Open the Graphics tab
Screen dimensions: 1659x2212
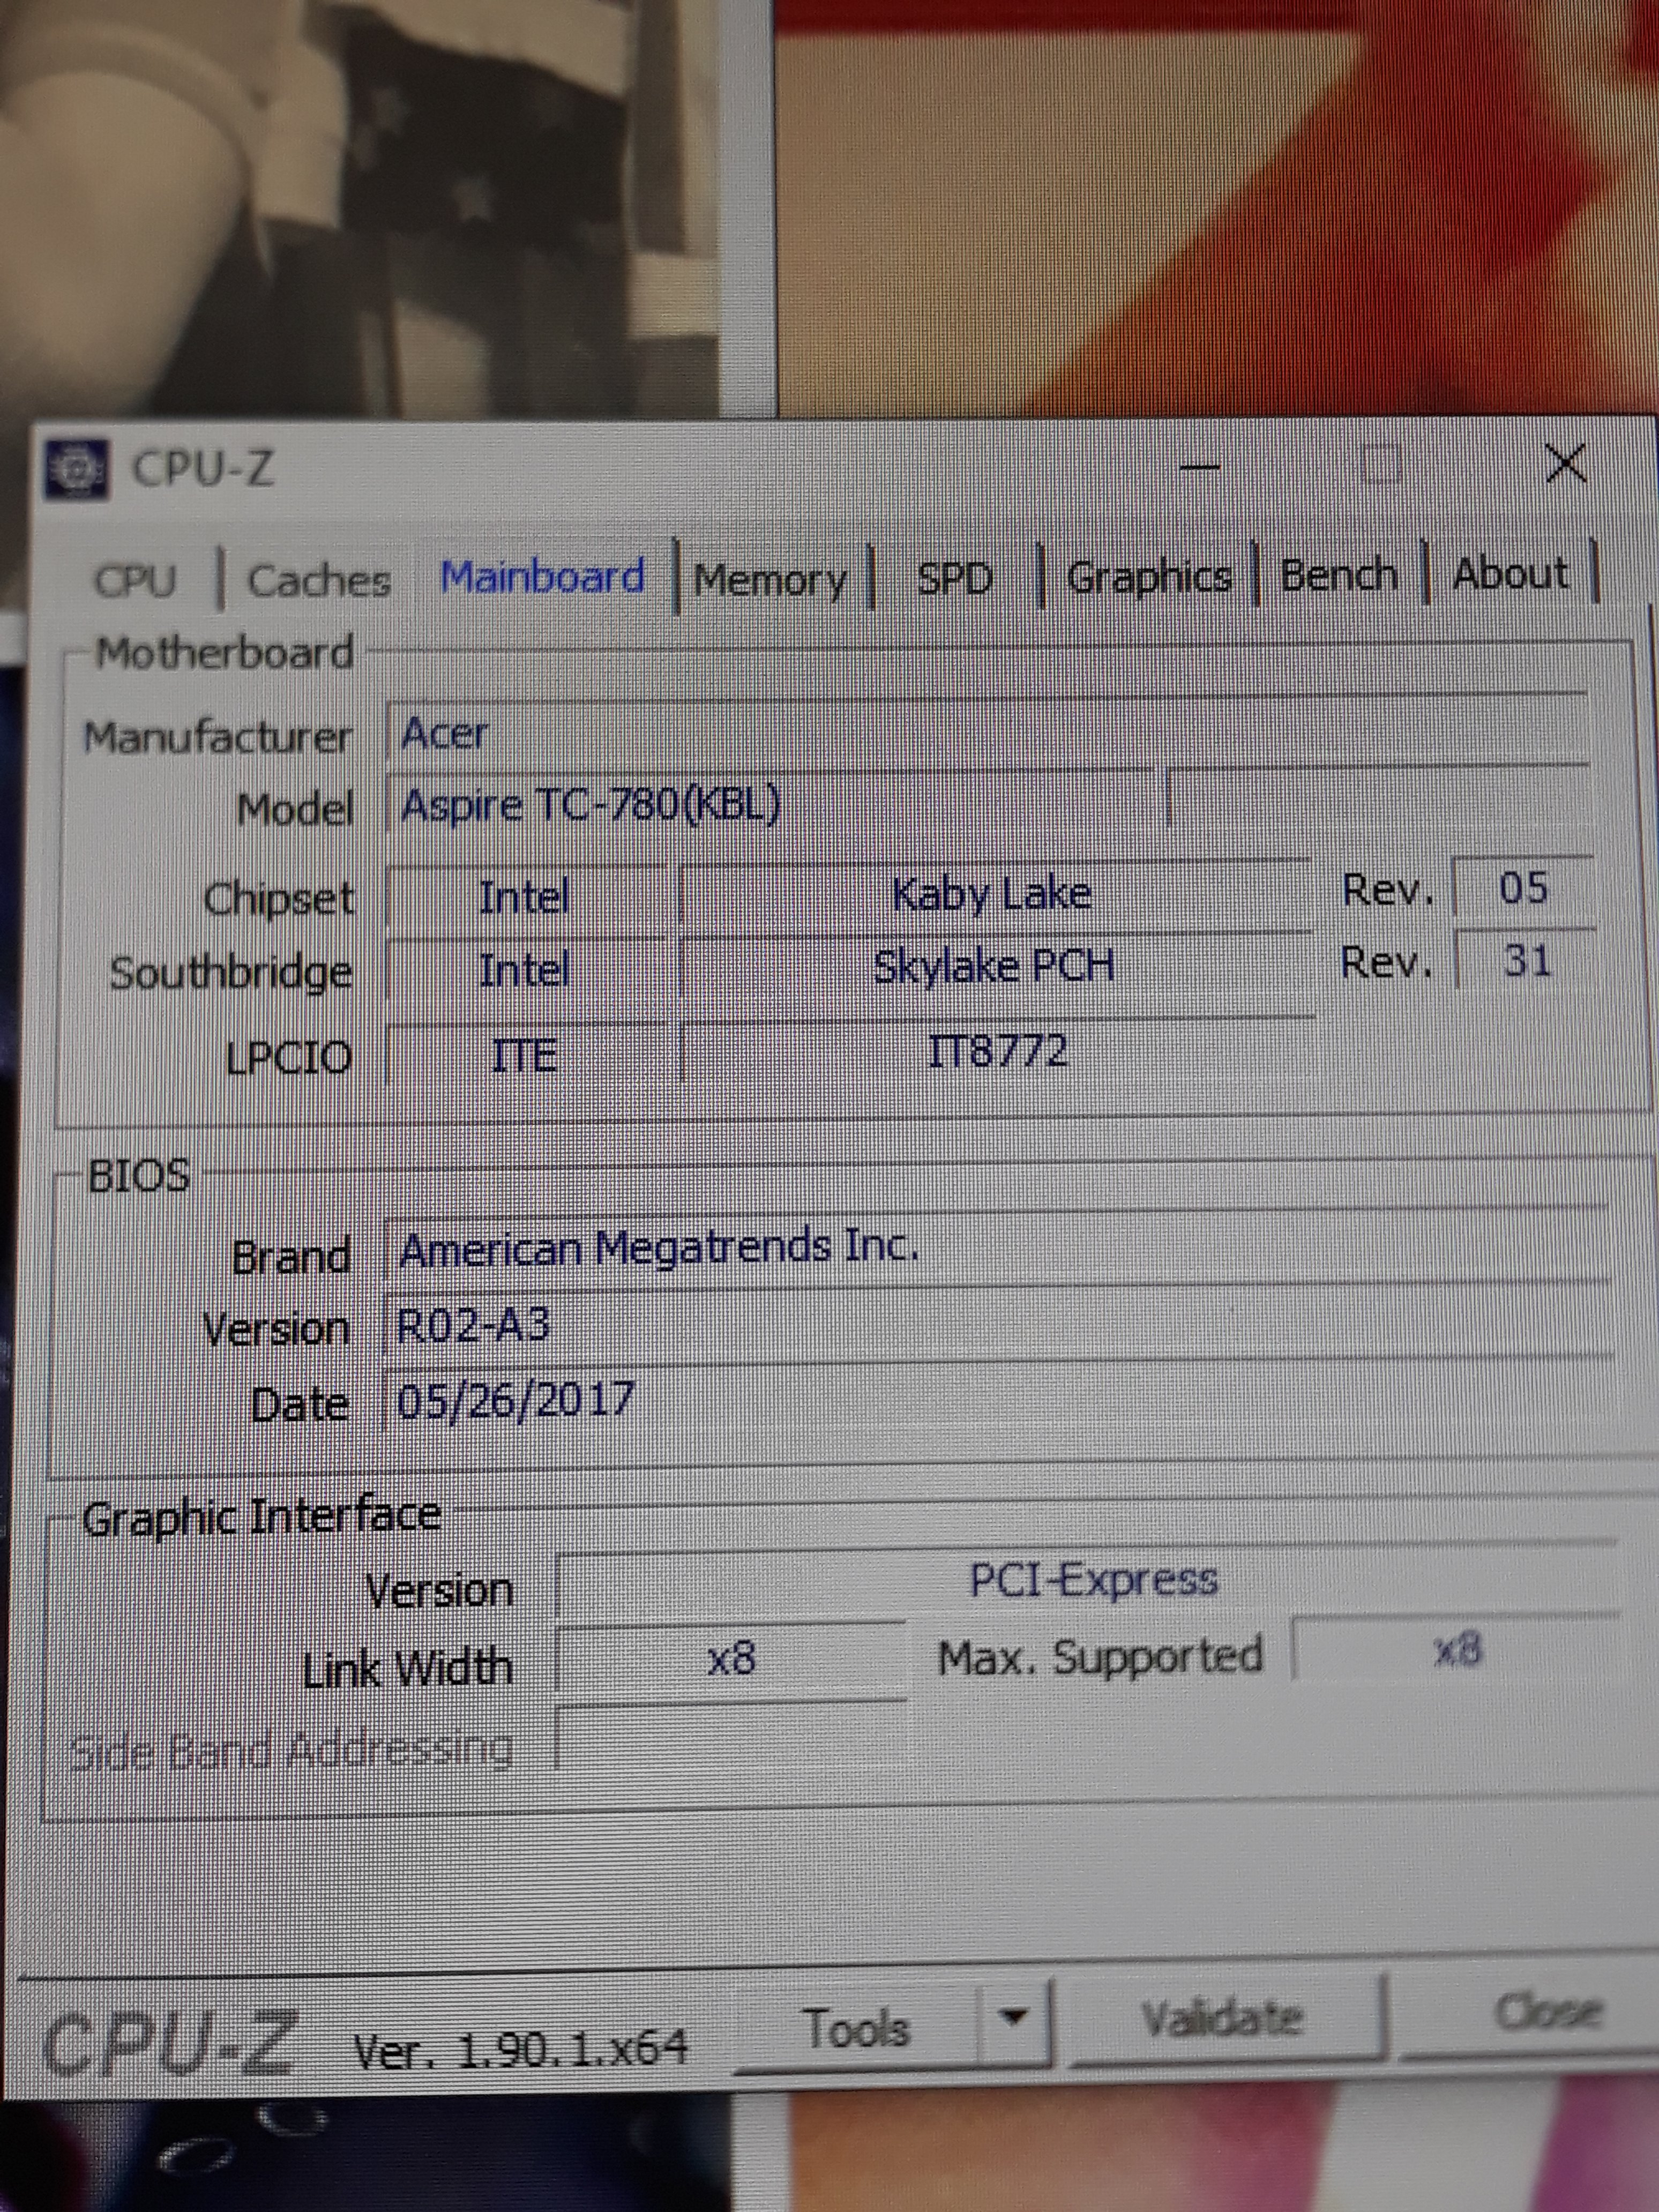point(1148,577)
